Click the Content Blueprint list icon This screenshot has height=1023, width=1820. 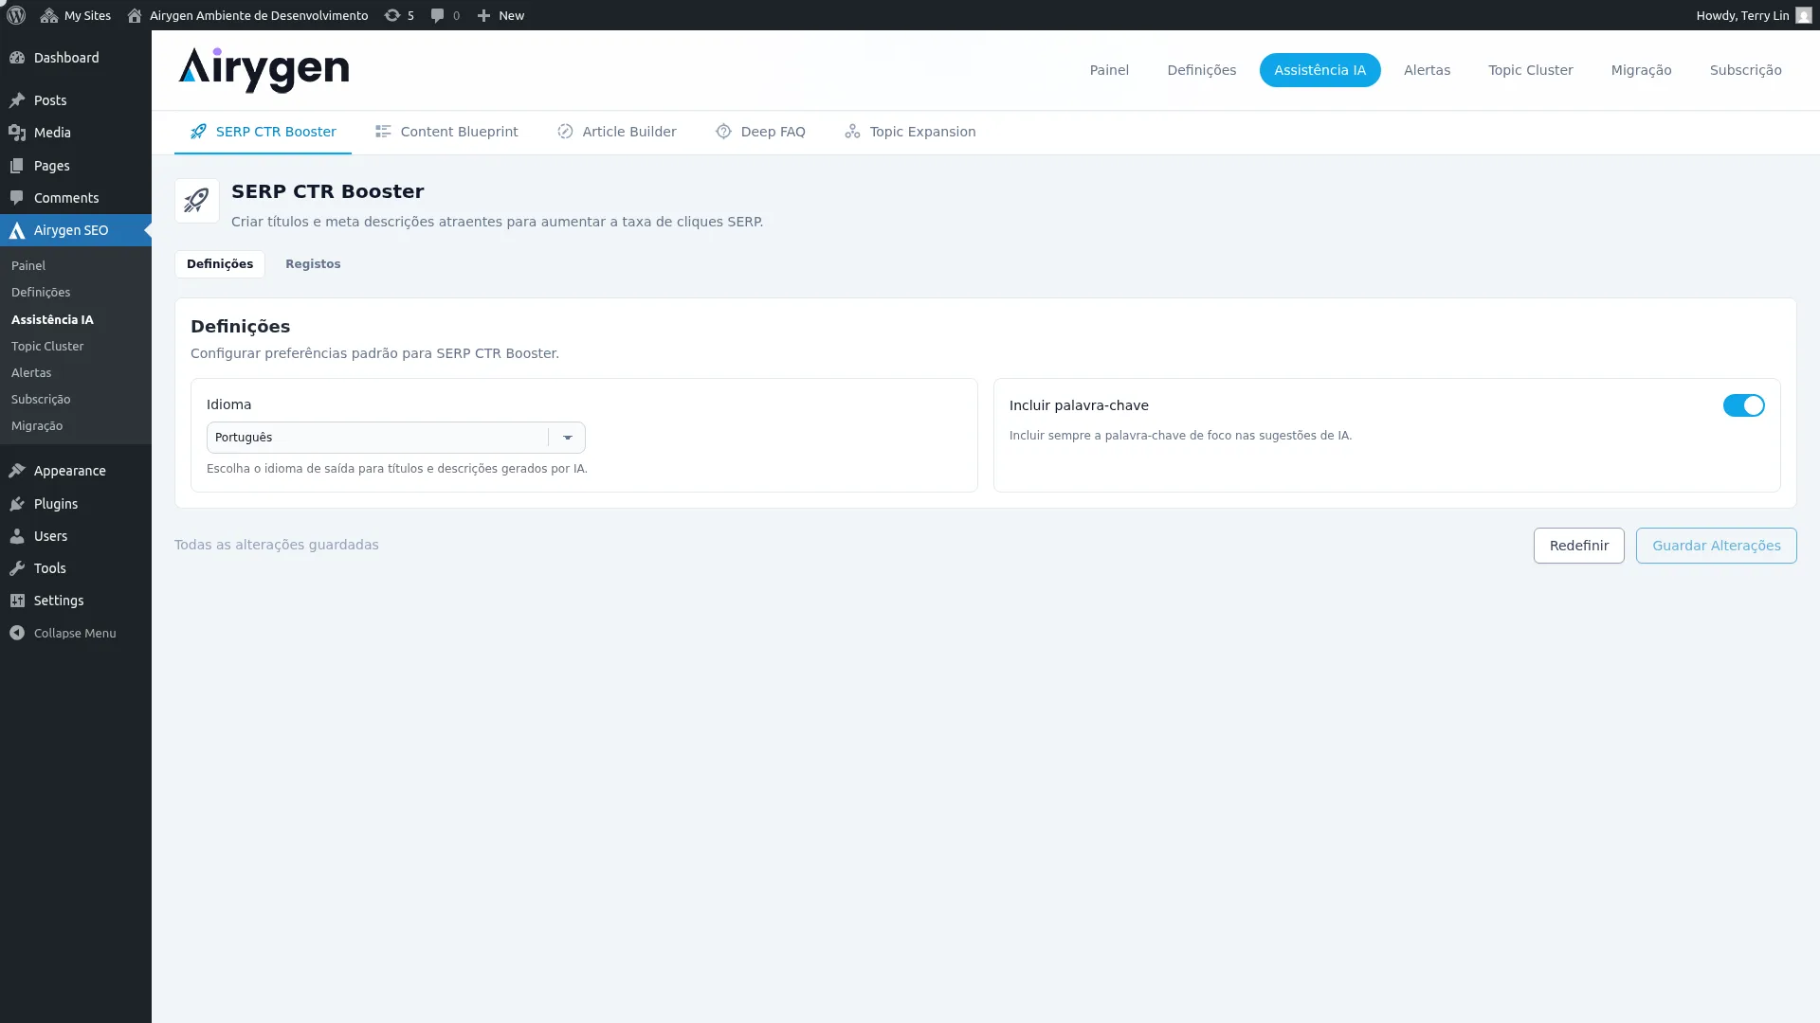tap(383, 132)
